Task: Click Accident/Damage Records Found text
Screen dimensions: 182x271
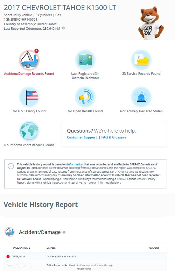Action: [x=29, y=74]
